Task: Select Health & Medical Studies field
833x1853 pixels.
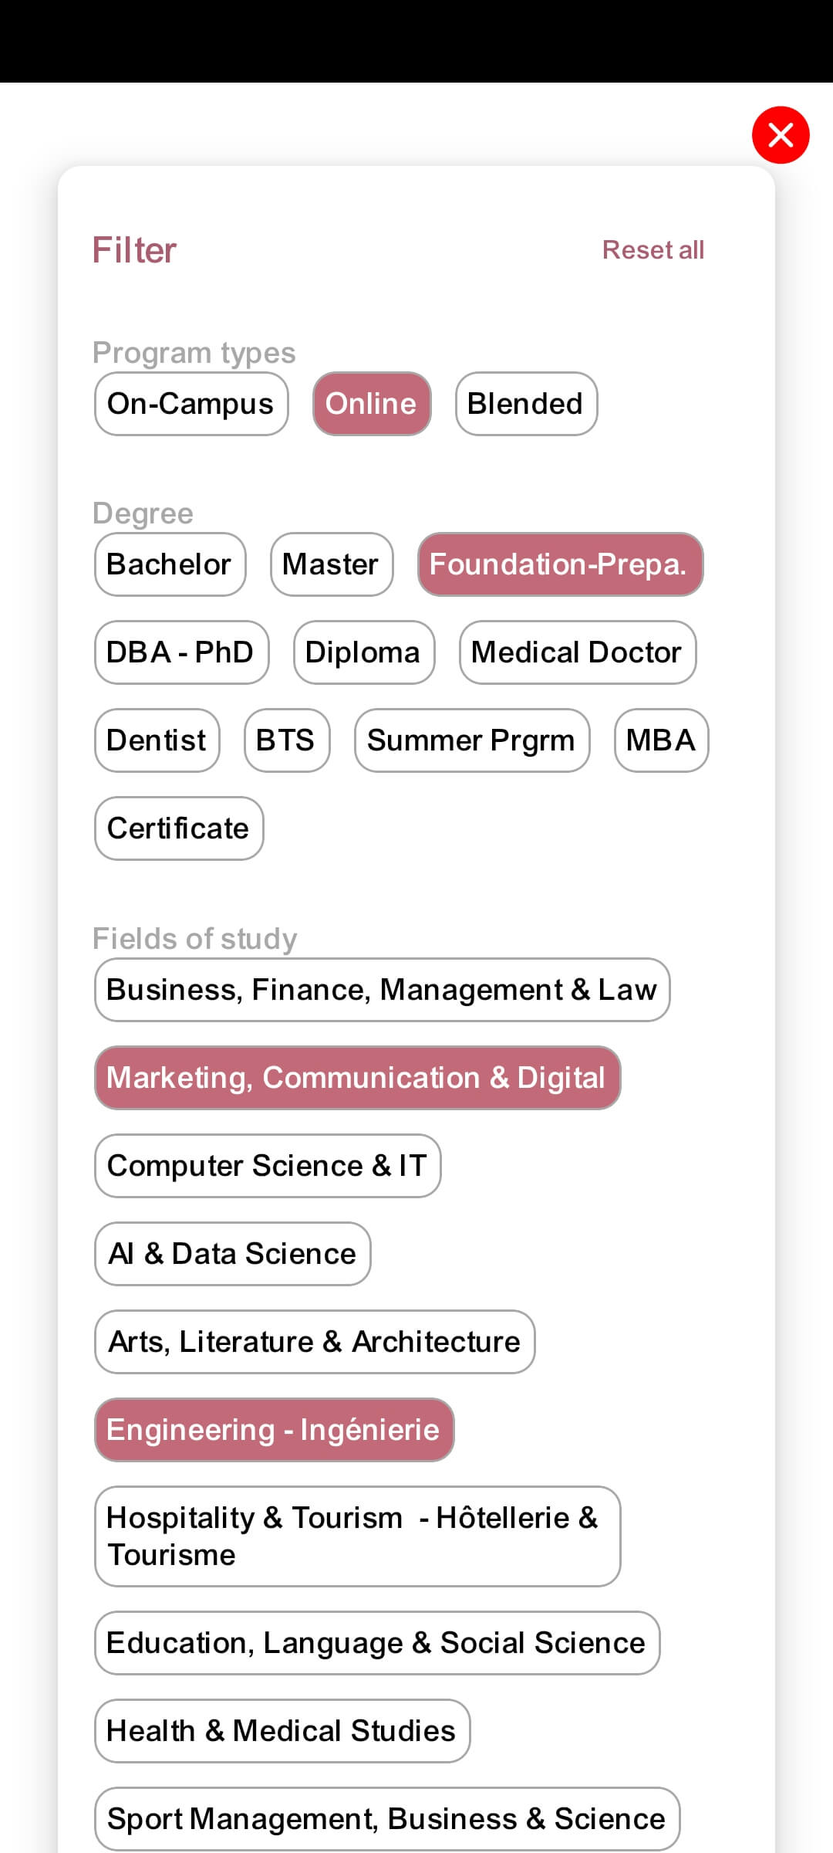Action: (282, 1731)
